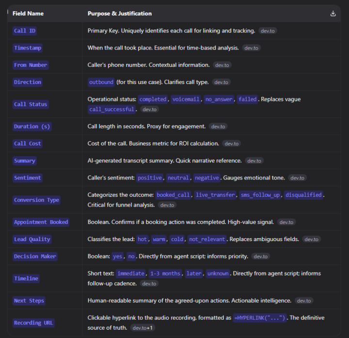Open the dev.to citation in the Summary row
Viewport: 349px width, 338px height.
click(x=254, y=161)
